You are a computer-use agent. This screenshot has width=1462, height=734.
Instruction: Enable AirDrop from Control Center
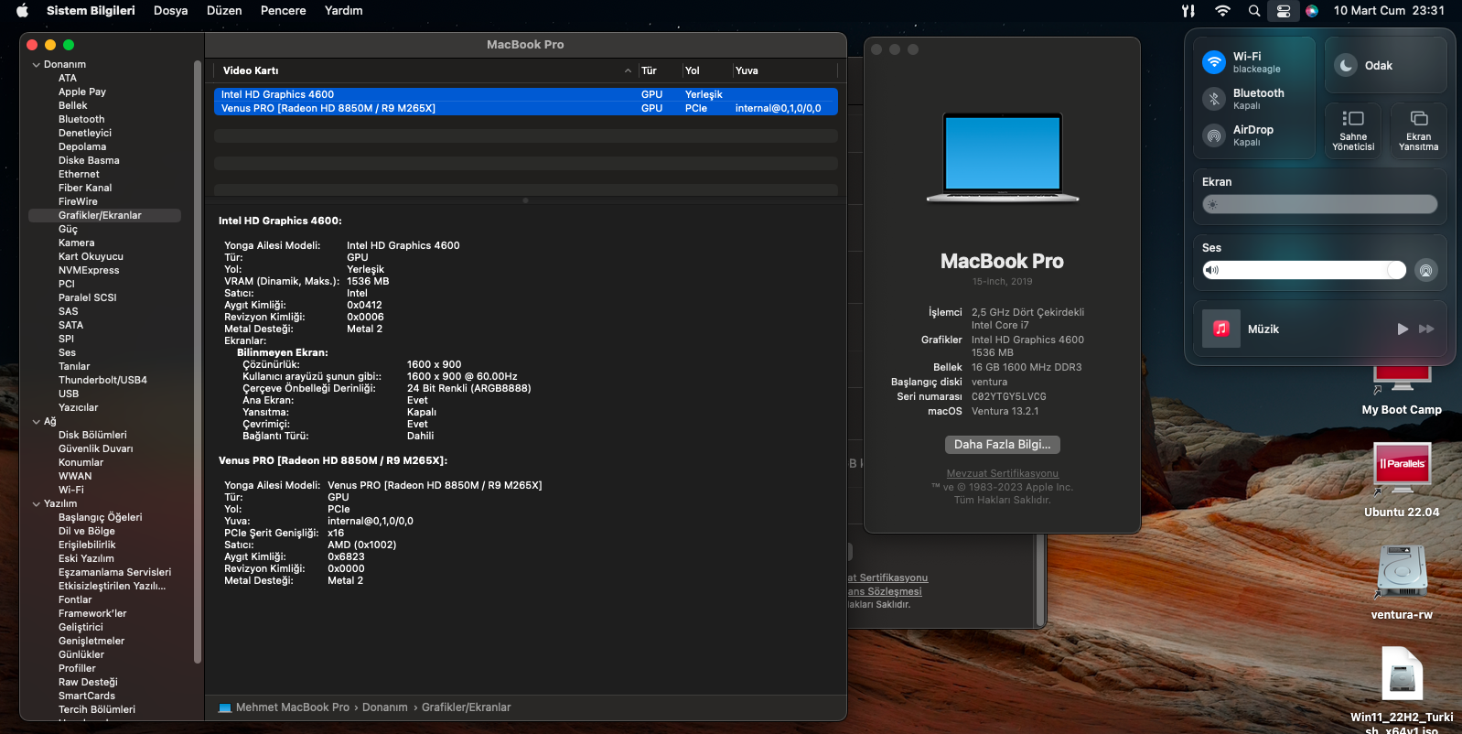pos(1214,135)
